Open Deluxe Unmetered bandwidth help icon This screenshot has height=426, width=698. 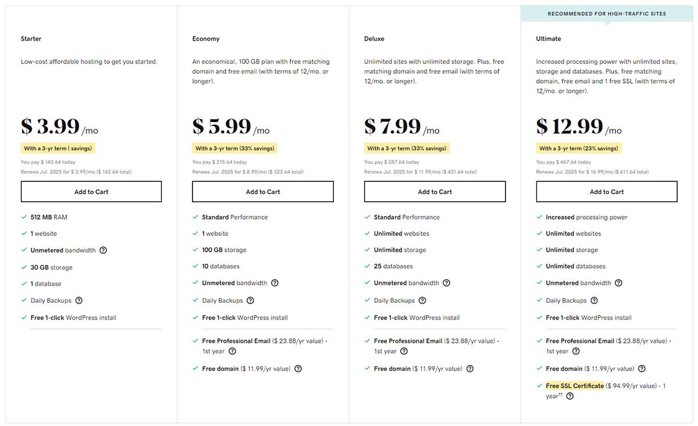(446, 283)
